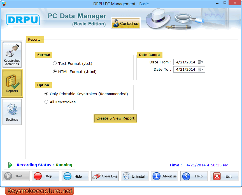Click the Option group label

point(43,85)
